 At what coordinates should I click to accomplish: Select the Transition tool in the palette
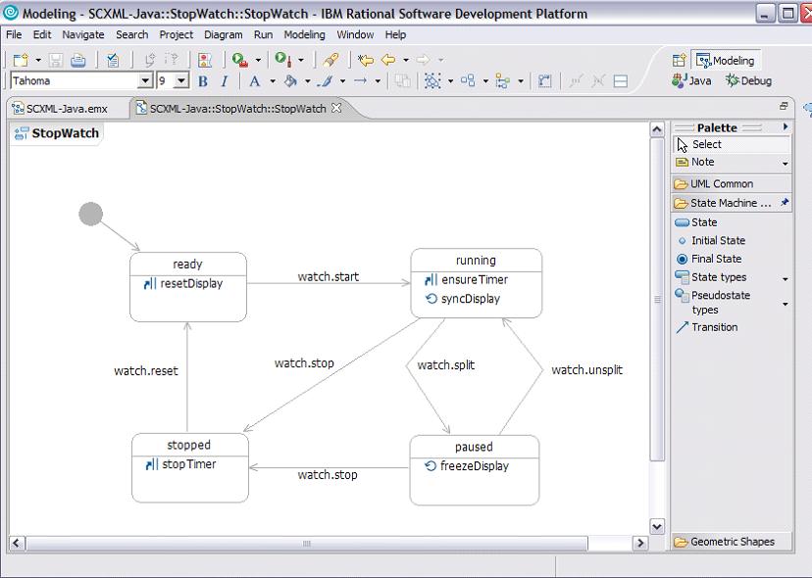click(x=714, y=327)
